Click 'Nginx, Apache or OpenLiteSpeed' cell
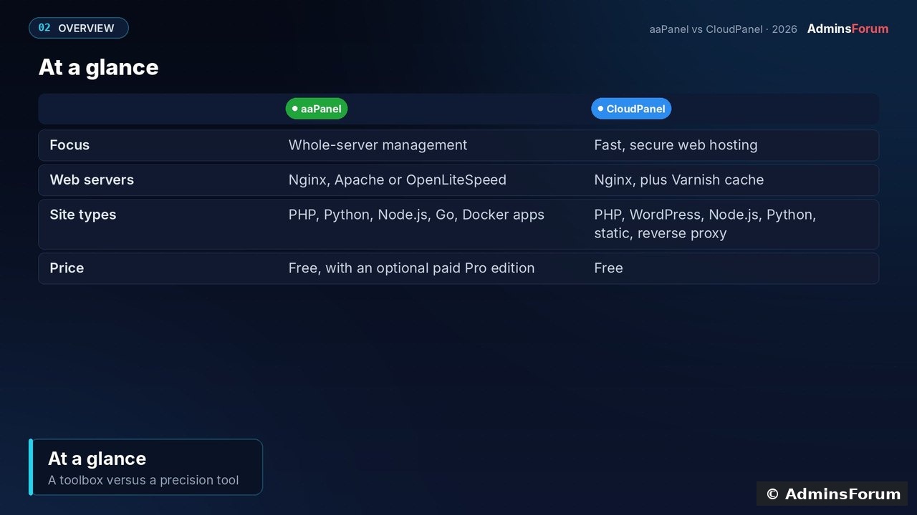 [397, 180]
